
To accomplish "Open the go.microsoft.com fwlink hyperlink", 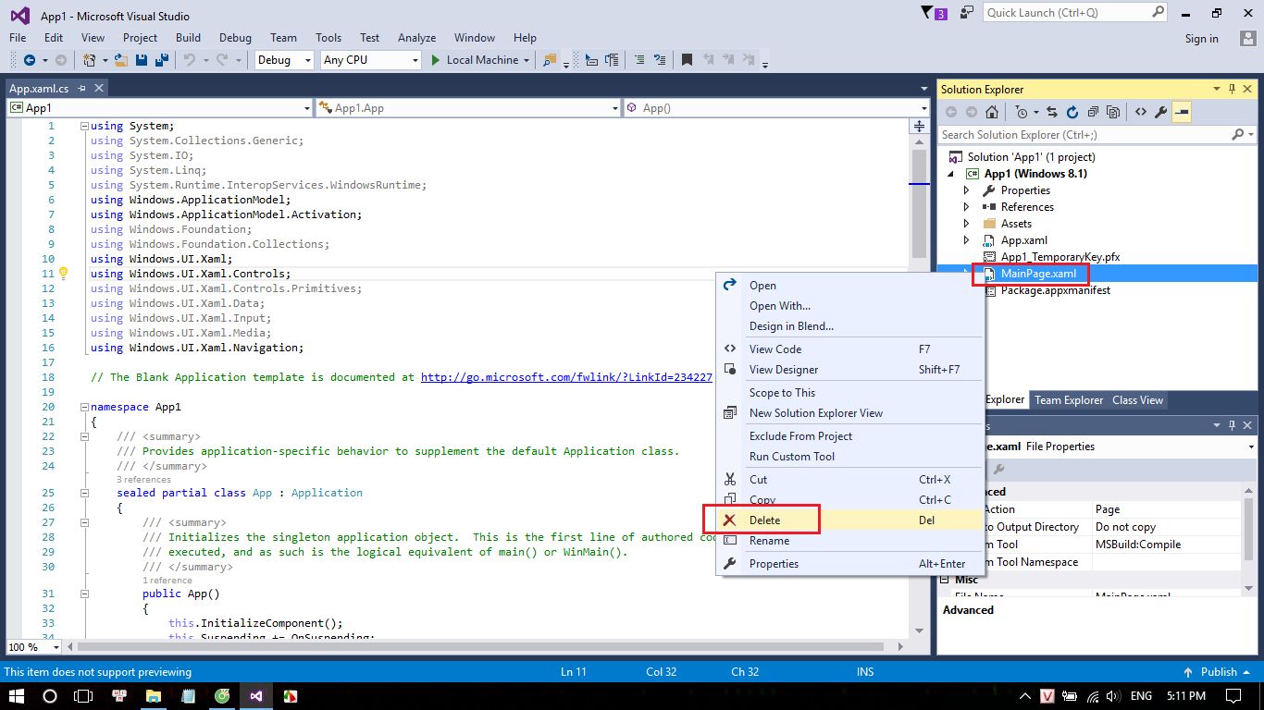I will pyautogui.click(x=566, y=377).
